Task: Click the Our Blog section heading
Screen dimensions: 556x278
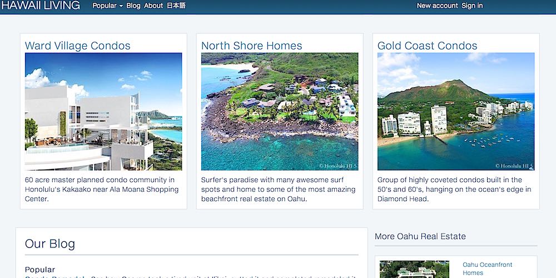Action: [x=50, y=244]
